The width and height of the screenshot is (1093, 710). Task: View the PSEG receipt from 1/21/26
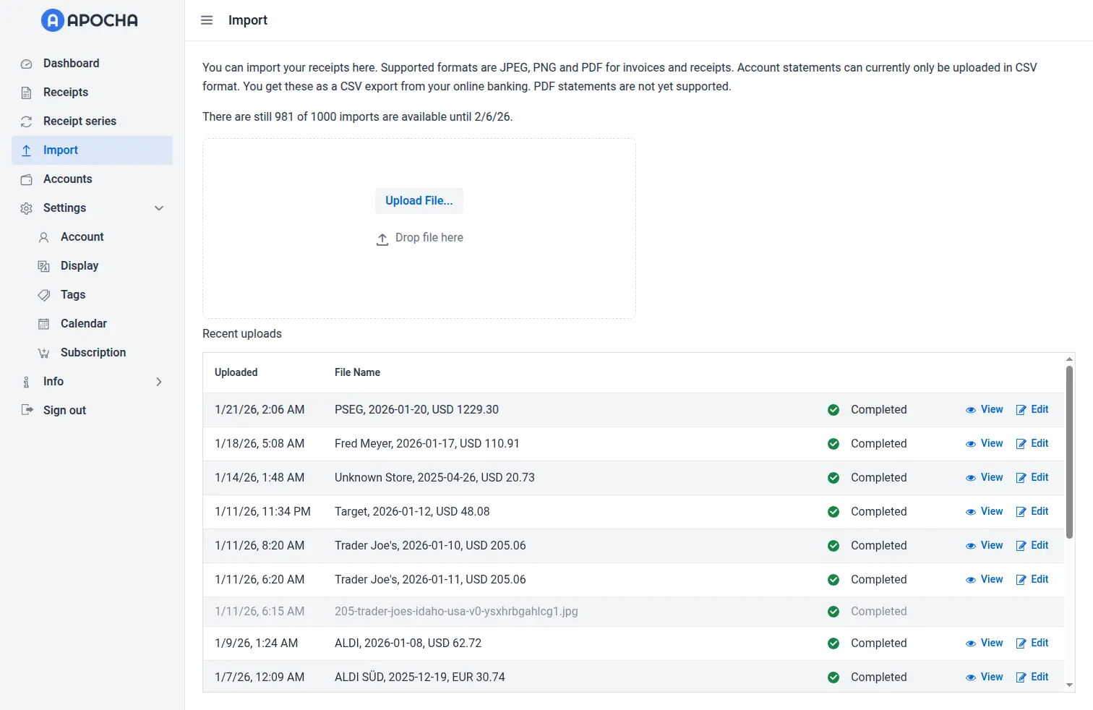click(984, 409)
